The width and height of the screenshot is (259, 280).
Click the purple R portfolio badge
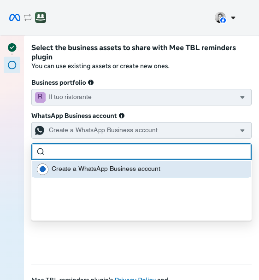[40, 97]
